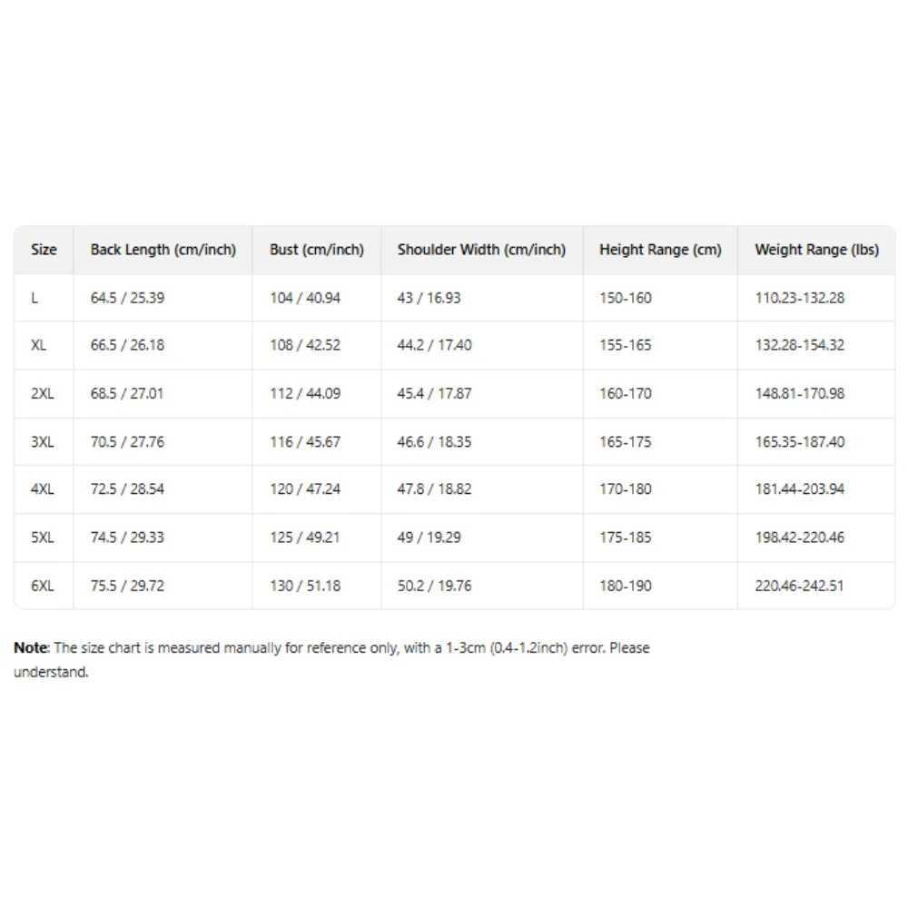Screen dimensions: 908x908
Task: Select the 2XL size row label
Action: point(42,394)
